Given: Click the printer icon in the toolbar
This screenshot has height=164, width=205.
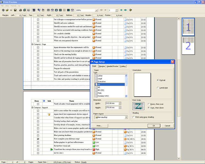Looking at the screenshot, I should 20,10.
